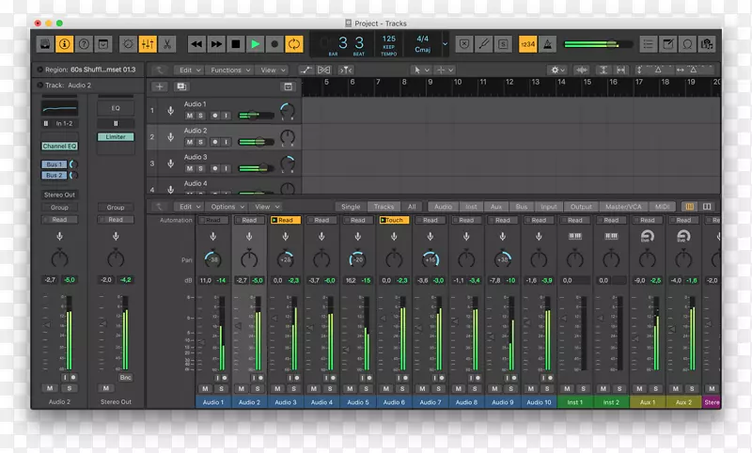Click the Channel EQ plugin slot

(x=59, y=146)
